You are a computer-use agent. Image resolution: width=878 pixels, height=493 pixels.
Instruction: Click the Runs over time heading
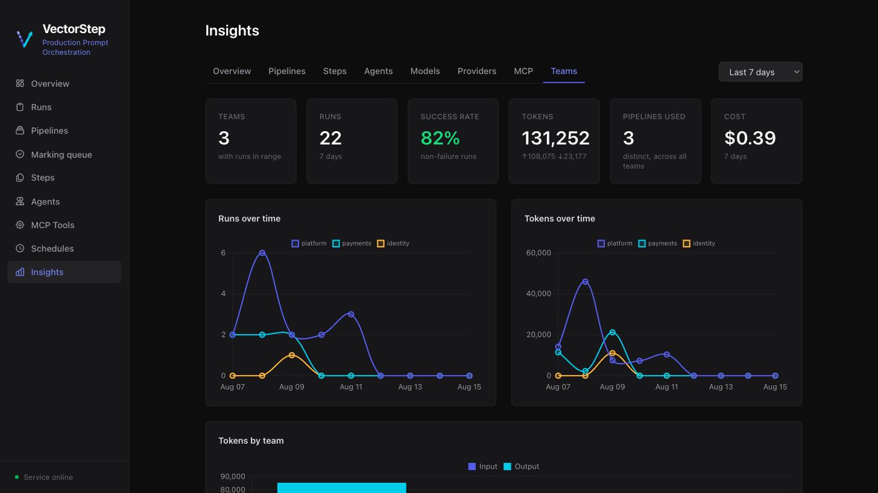249,219
